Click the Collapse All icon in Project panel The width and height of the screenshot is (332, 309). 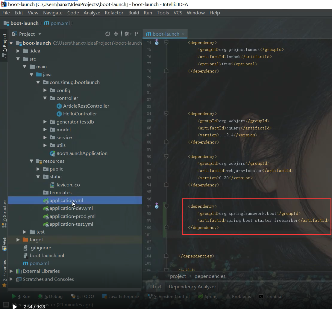pos(116,34)
